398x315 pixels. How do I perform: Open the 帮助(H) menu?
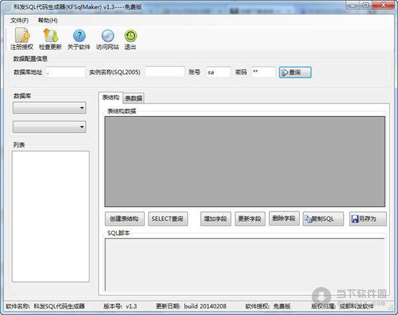[x=48, y=21]
